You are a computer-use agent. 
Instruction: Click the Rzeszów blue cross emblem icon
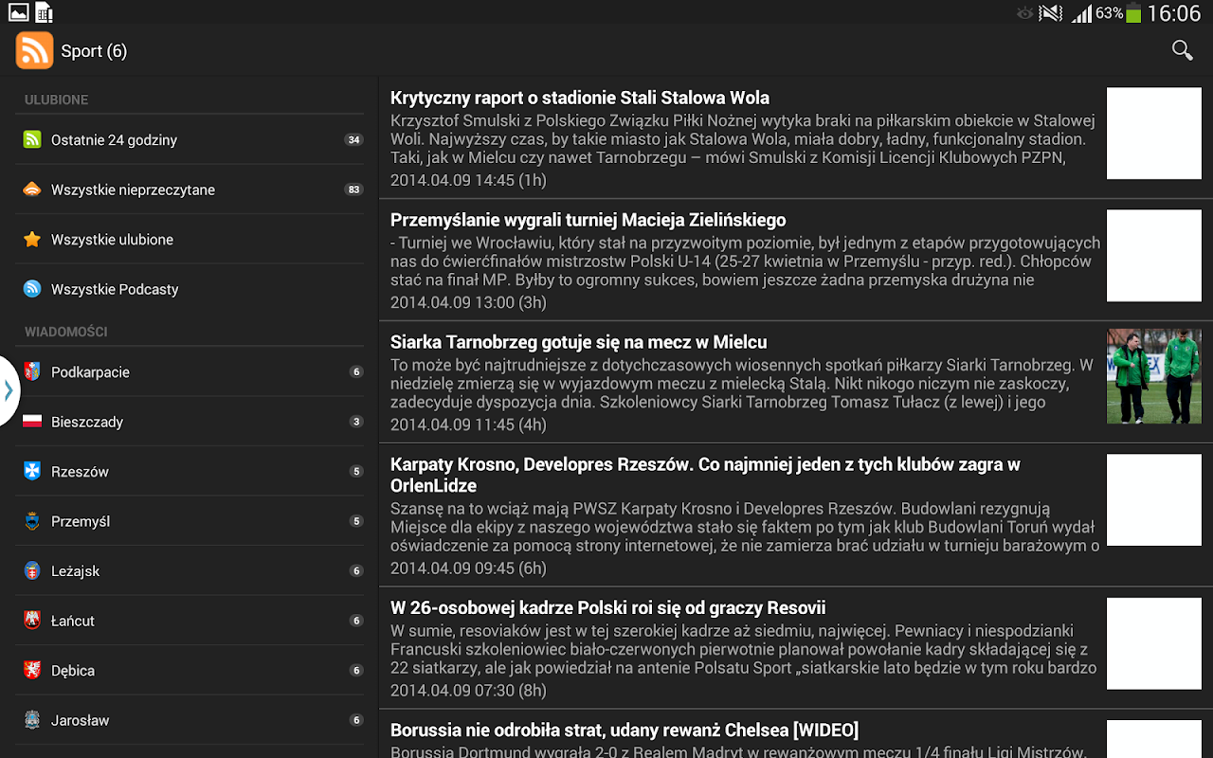point(32,471)
